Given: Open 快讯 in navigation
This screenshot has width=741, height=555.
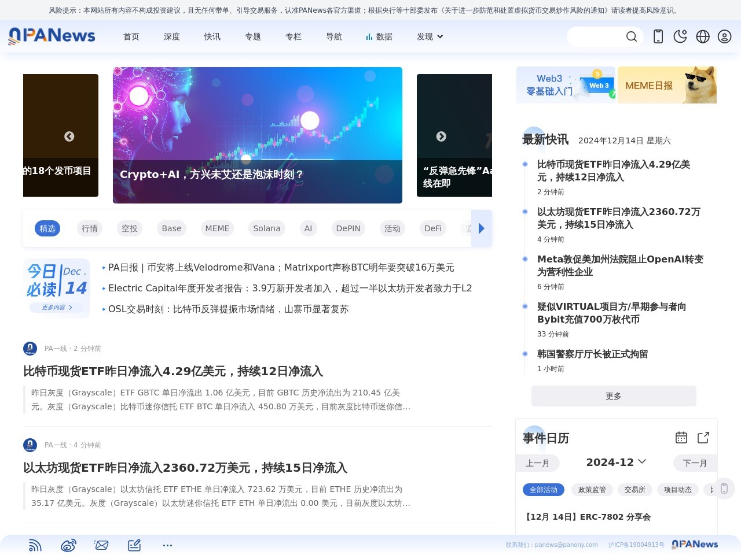Looking at the screenshot, I should pos(212,36).
